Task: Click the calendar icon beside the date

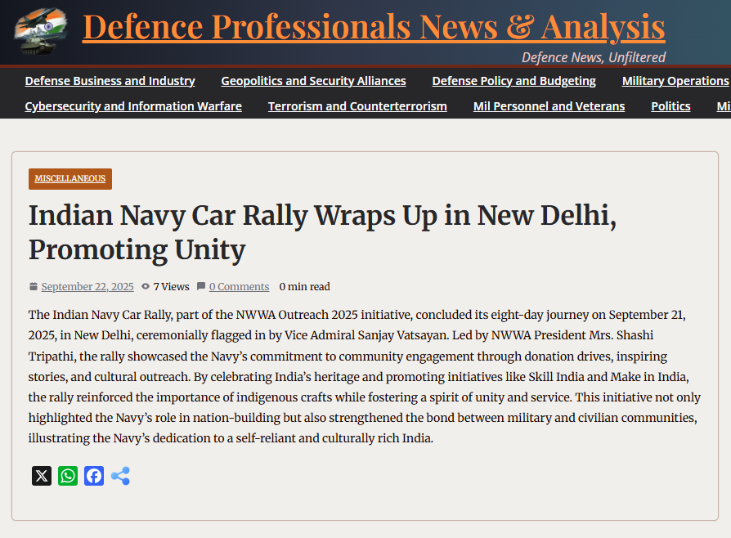Action: click(x=33, y=286)
